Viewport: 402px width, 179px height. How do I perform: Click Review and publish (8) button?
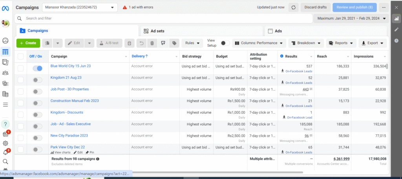(354, 7)
